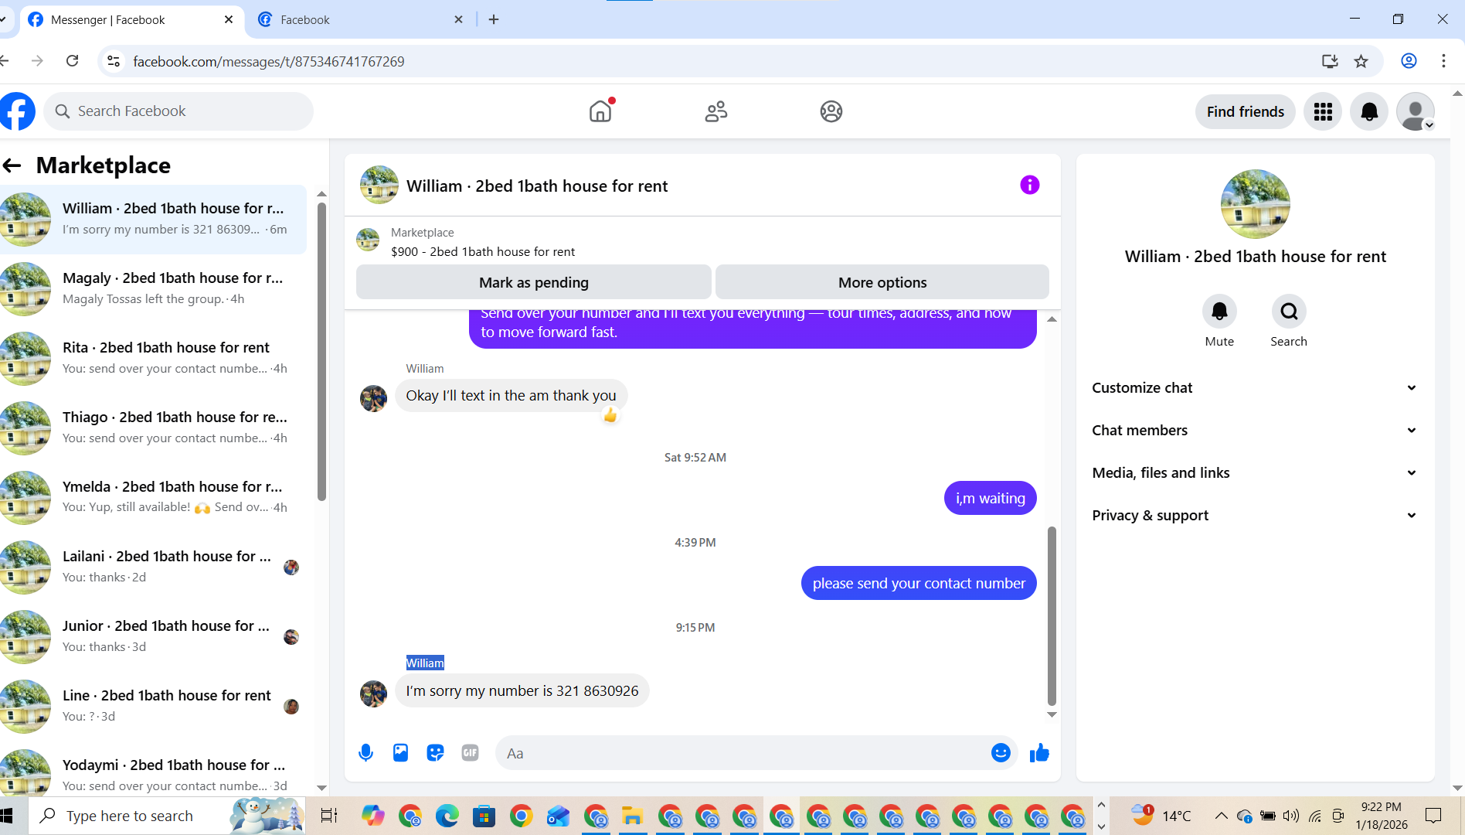Open Magaly conversation in list

153,288
